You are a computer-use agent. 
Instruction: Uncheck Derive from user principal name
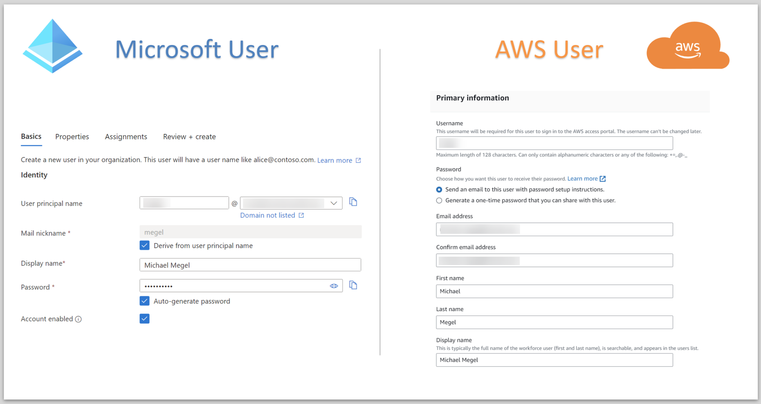[x=144, y=245]
